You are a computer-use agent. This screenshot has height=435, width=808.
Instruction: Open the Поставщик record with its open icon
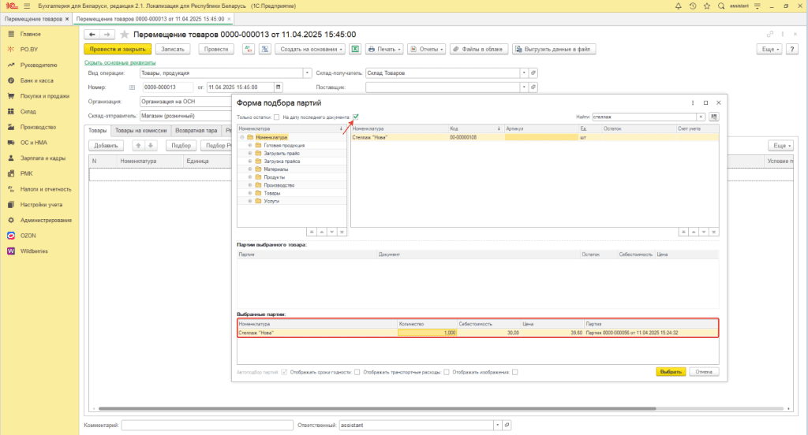pyautogui.click(x=533, y=87)
